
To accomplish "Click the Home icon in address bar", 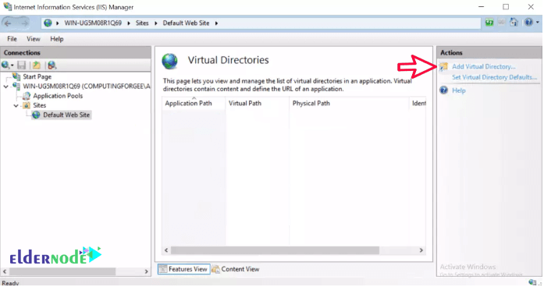I will click(514, 23).
